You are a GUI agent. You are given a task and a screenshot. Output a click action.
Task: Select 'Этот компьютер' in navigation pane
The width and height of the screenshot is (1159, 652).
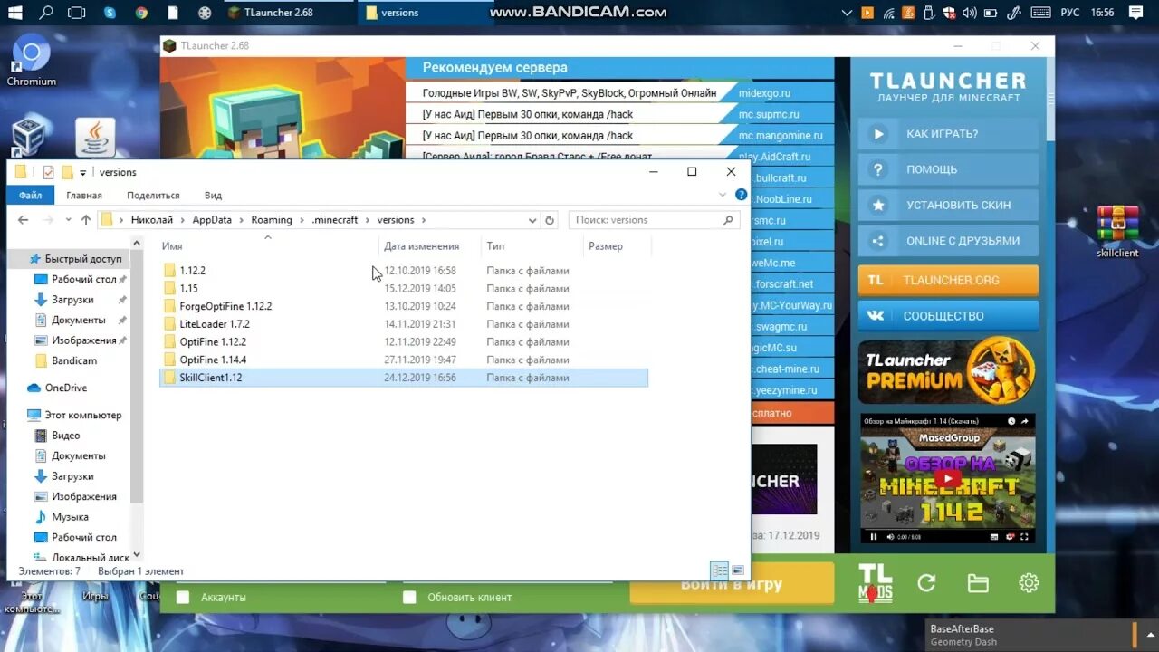[x=82, y=415]
